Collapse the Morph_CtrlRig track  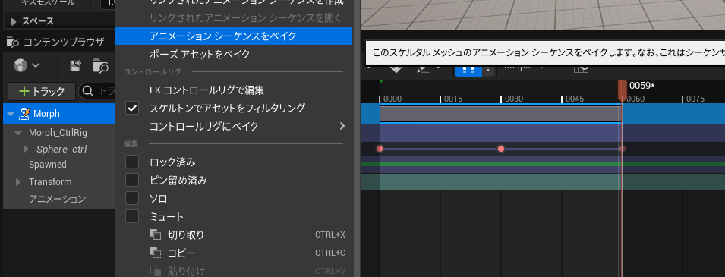pos(18,133)
